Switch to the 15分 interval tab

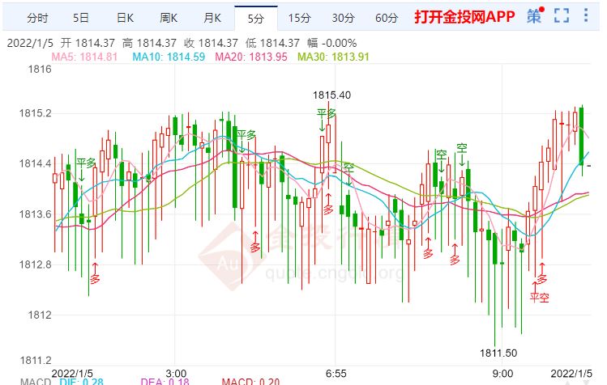pyautogui.click(x=300, y=18)
